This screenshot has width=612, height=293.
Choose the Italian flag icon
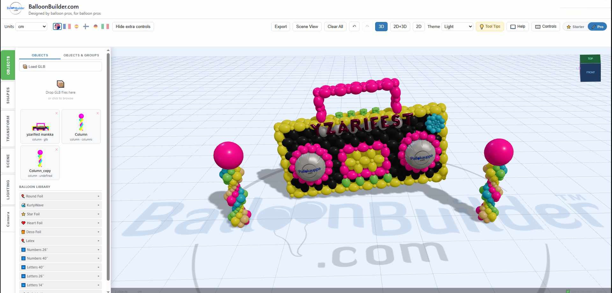point(105,26)
